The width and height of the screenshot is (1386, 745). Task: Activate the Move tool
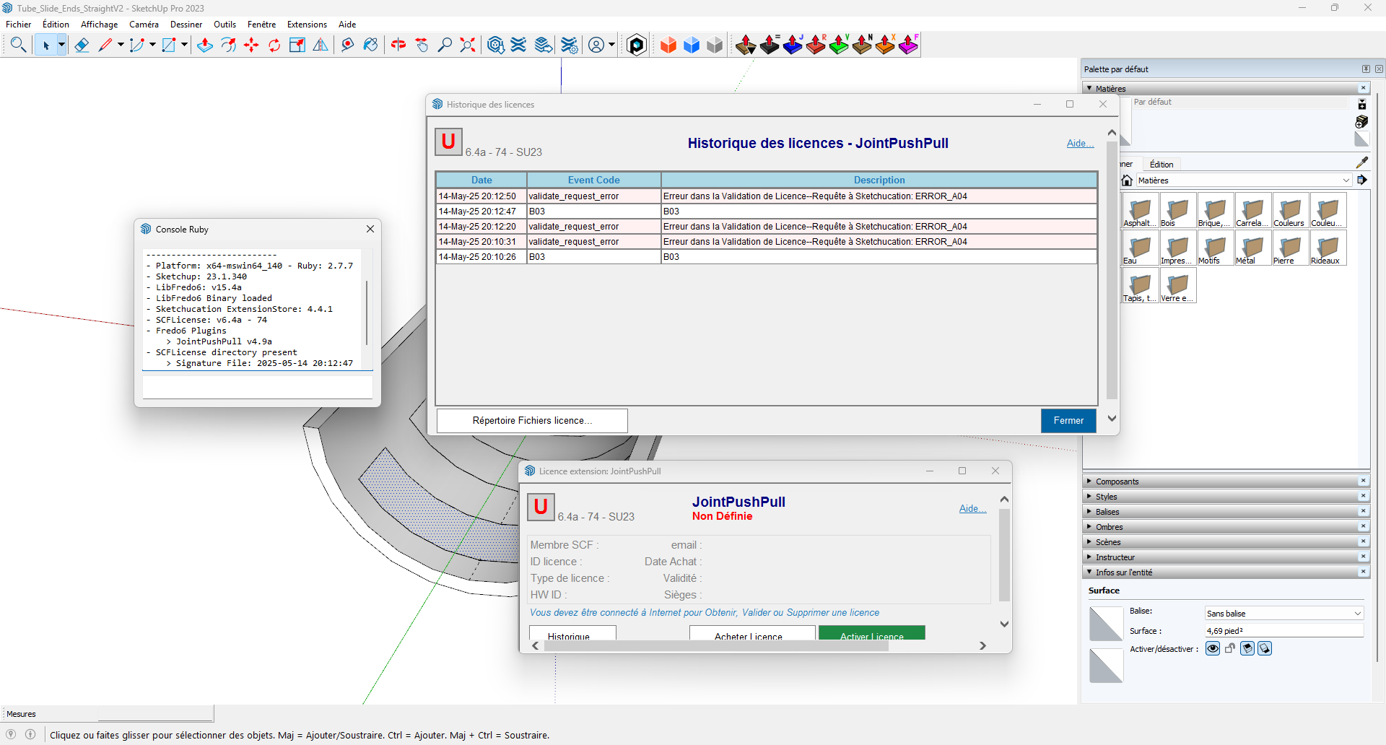(251, 45)
